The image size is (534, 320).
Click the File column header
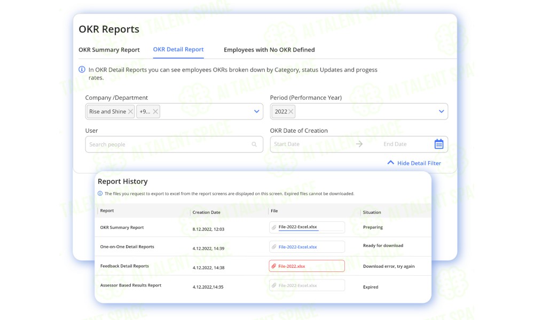click(274, 211)
